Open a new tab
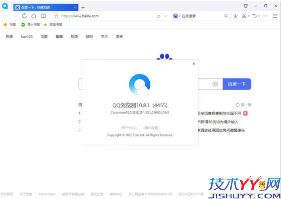The image size is (281, 199). tap(83, 7)
